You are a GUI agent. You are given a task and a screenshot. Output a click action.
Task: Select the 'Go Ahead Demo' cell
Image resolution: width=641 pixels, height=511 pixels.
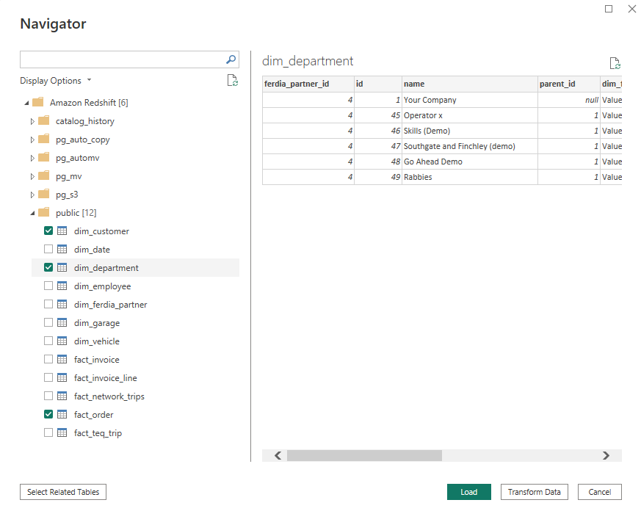[x=470, y=162]
